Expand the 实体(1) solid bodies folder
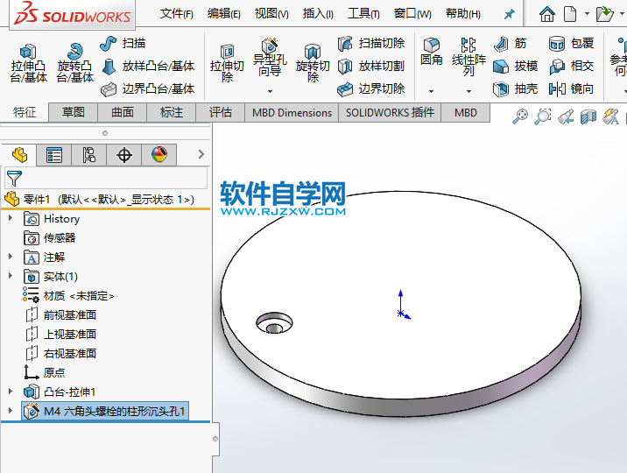This screenshot has width=627, height=473. pyautogui.click(x=11, y=276)
